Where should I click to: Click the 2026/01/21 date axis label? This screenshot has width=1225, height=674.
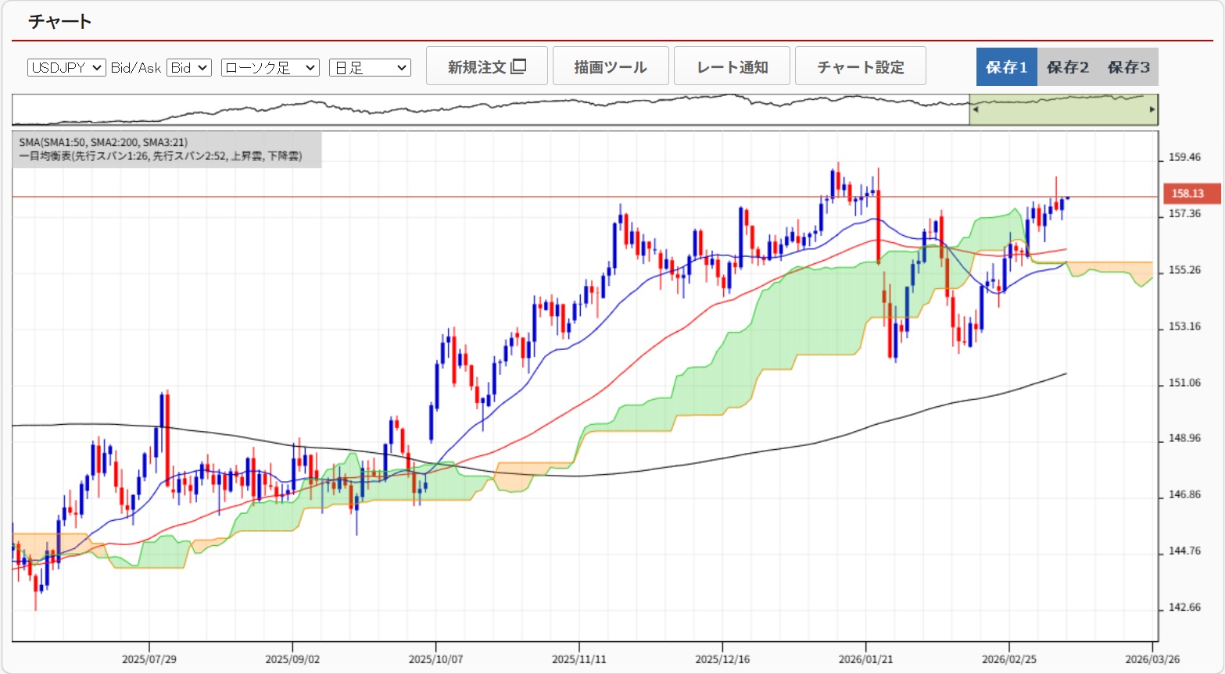tap(865, 659)
